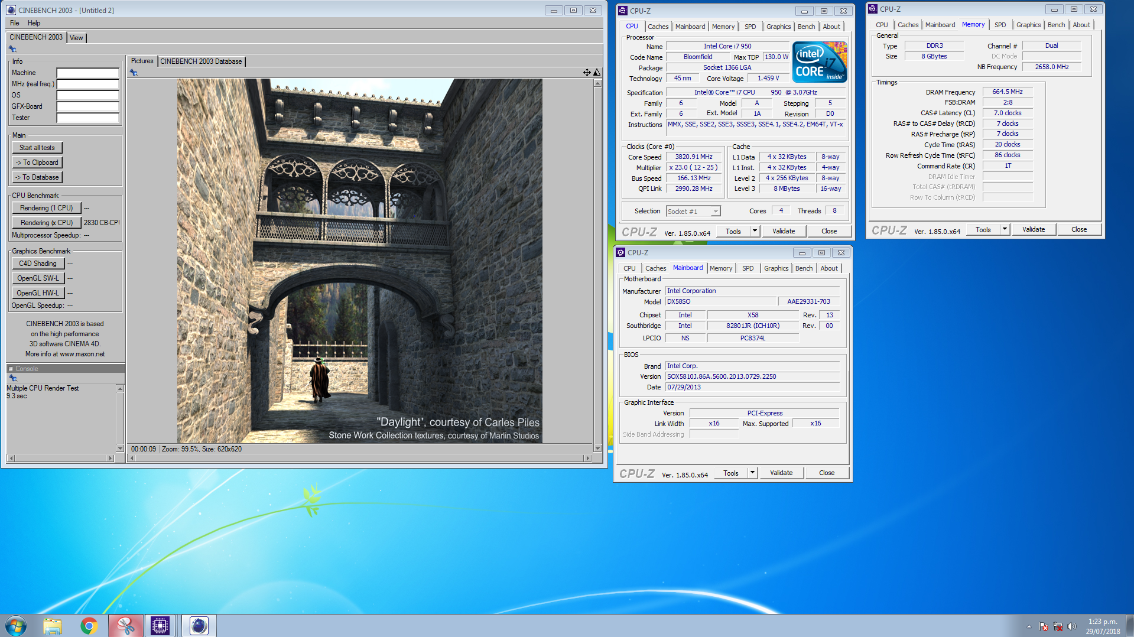This screenshot has height=637, width=1134.
Task: Click picture vertical scrollbar up arrow
Action: tap(597, 83)
